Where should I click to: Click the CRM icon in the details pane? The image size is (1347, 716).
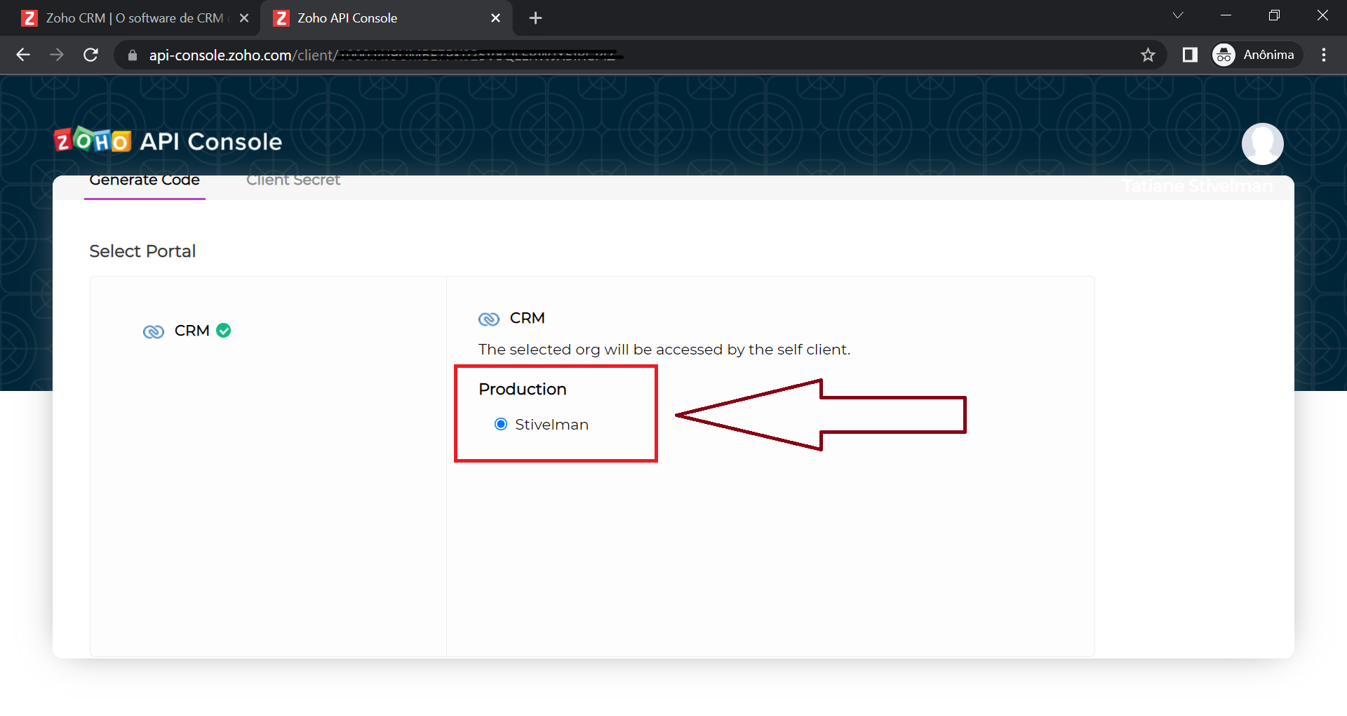(489, 319)
